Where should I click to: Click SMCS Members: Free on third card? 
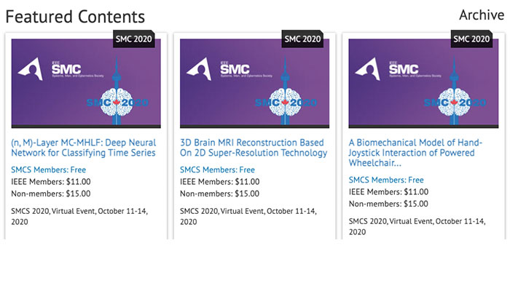coord(386,180)
